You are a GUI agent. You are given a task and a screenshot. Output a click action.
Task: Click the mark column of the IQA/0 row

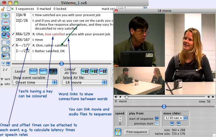click(13, 15)
